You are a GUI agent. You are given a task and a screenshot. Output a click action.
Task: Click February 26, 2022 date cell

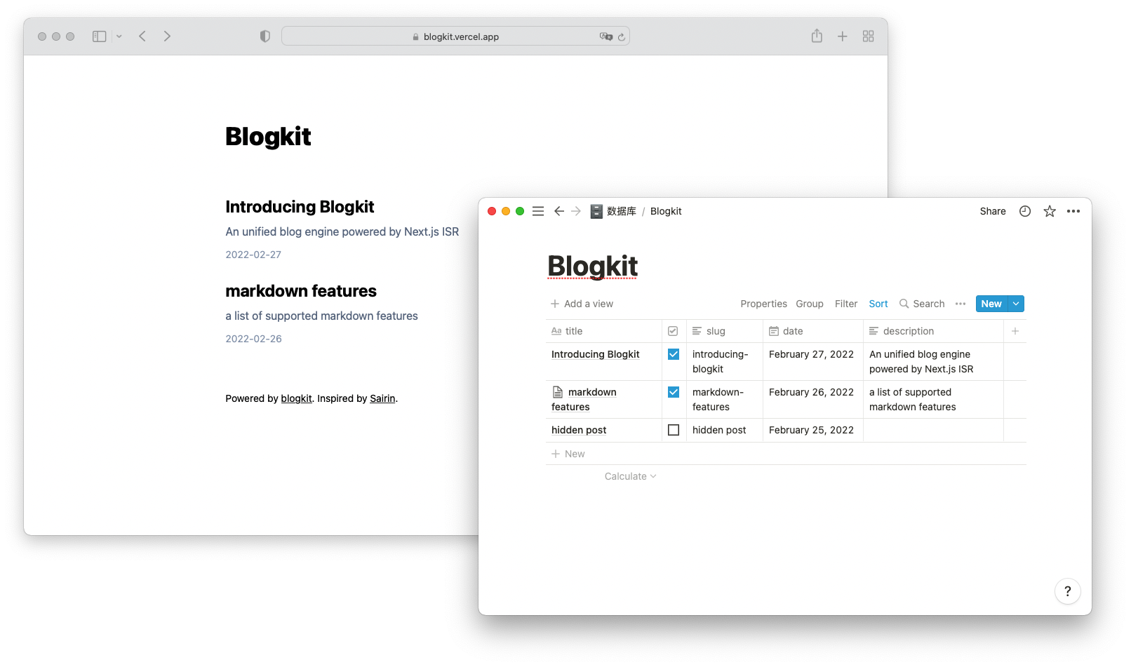813,400
